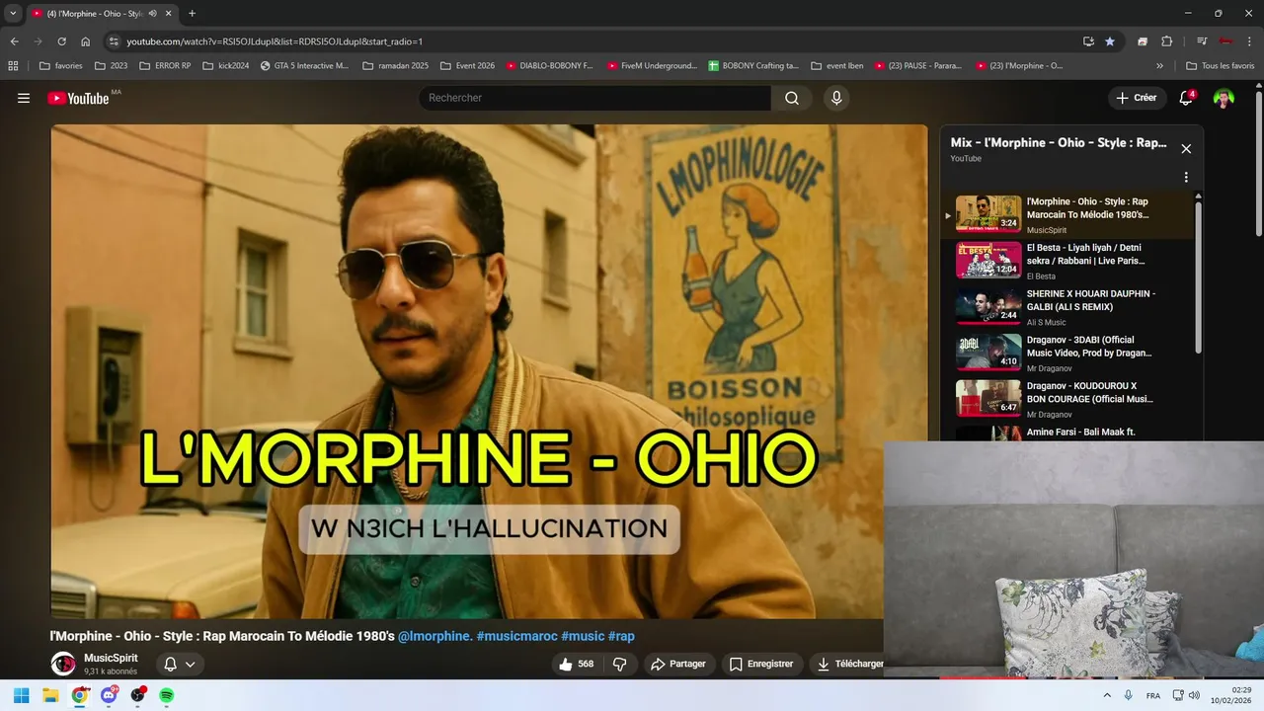Mute the tab via speaker icon
The width and height of the screenshot is (1264, 711).
(x=152, y=14)
